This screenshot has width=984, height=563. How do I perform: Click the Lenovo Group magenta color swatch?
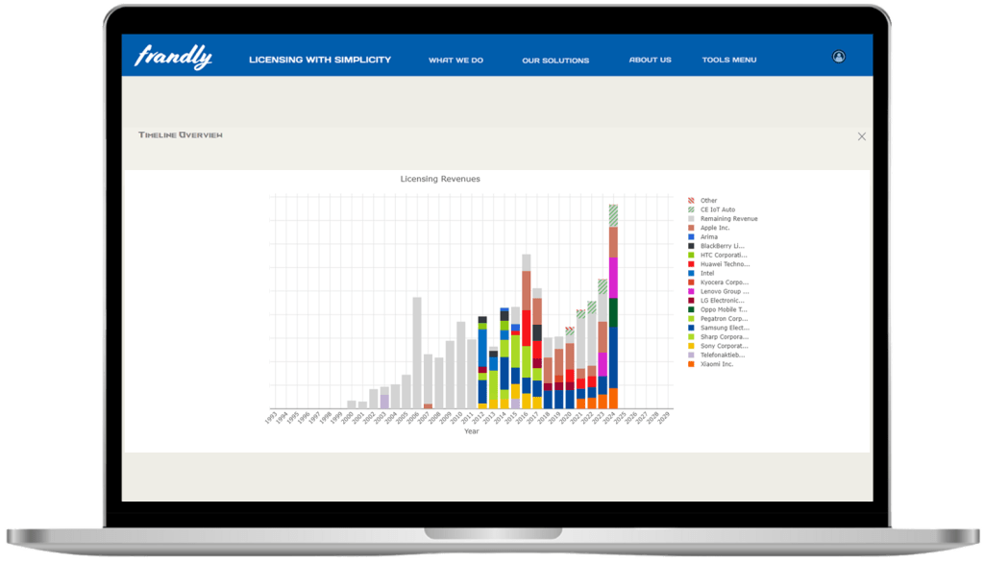(691, 291)
